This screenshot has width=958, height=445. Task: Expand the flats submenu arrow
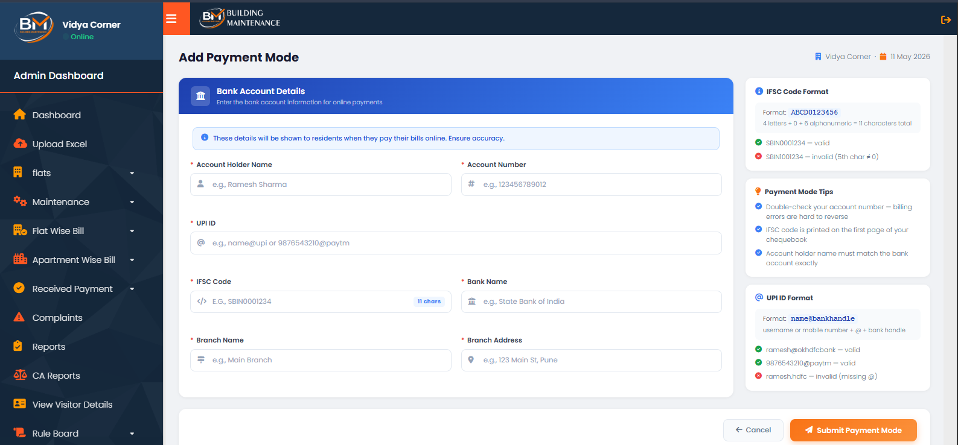(132, 173)
